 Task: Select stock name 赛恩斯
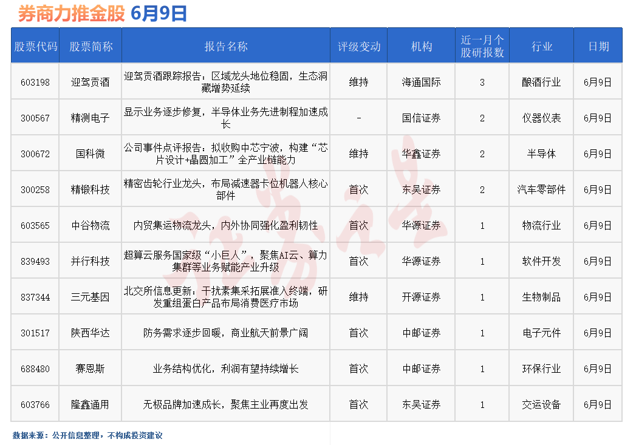tap(90, 369)
